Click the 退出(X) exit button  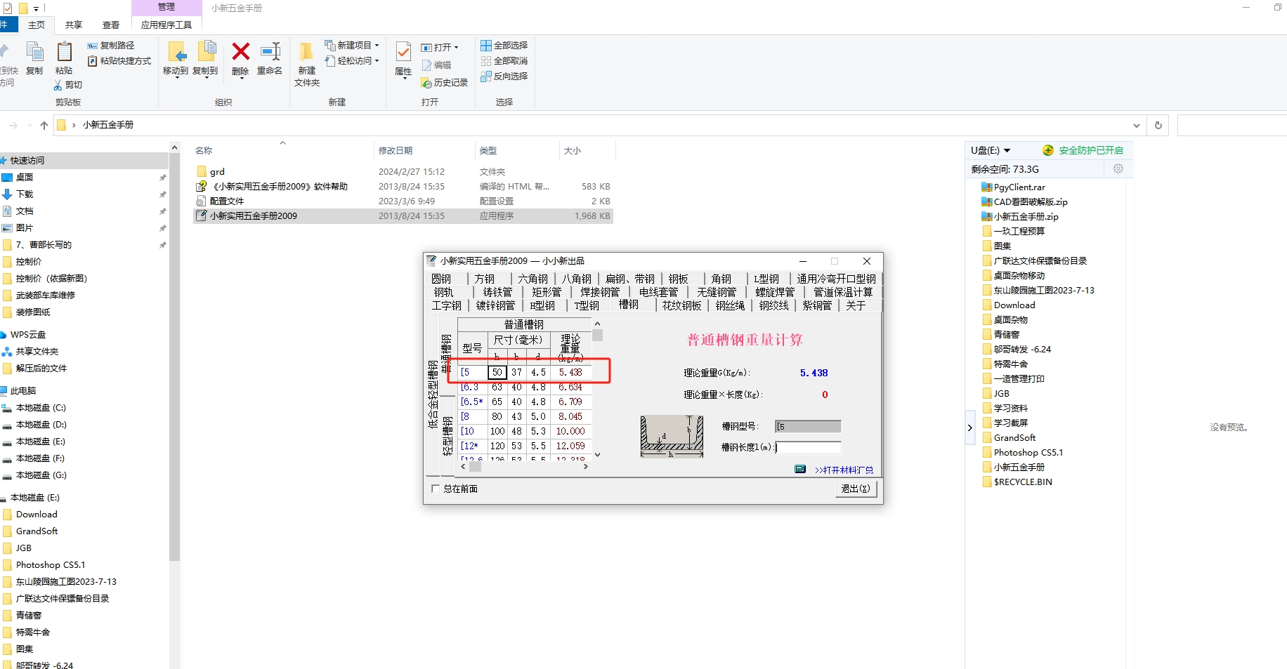pos(856,489)
